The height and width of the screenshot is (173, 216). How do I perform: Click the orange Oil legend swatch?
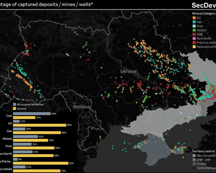(194, 18)
